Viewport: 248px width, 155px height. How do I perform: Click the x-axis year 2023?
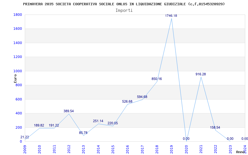point(230,149)
